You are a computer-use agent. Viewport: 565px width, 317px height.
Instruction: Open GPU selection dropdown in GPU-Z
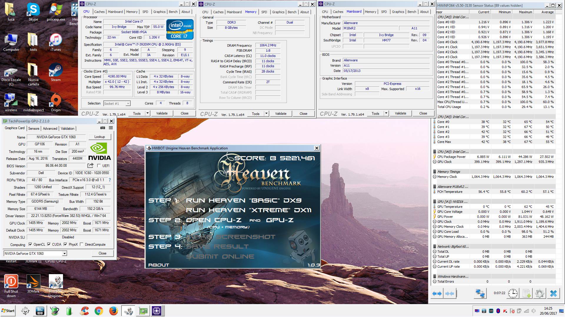[64, 253]
